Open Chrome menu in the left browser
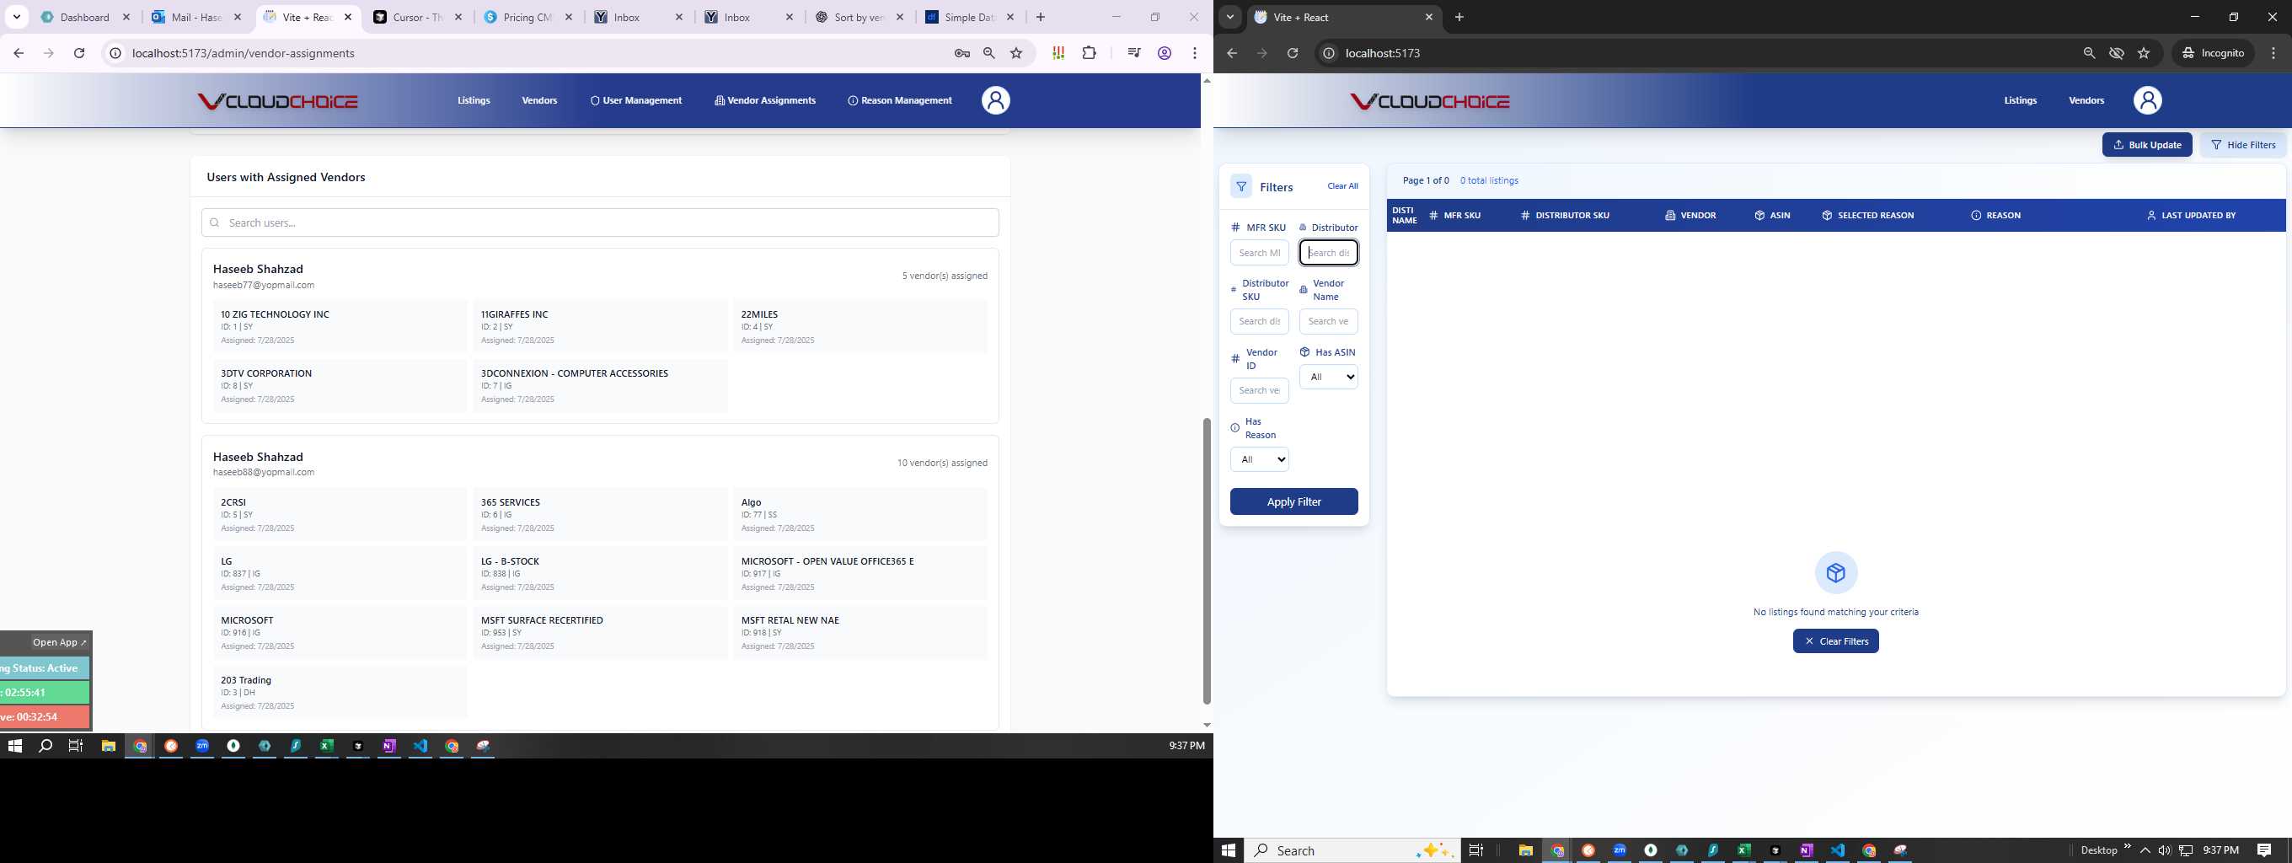 (1195, 53)
